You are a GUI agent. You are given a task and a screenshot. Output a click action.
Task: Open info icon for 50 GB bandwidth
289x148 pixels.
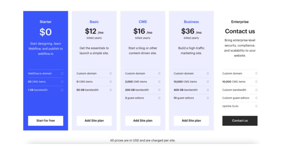(111, 90)
